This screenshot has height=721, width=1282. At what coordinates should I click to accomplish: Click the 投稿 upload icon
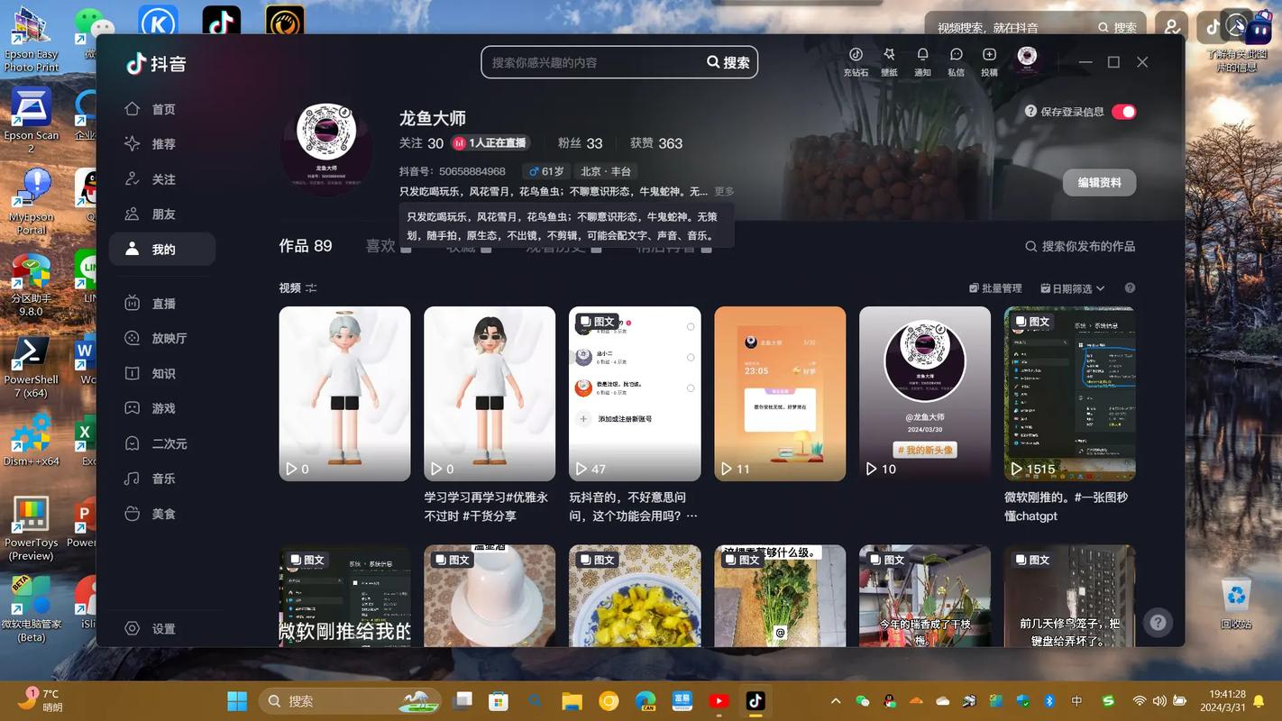point(989,55)
